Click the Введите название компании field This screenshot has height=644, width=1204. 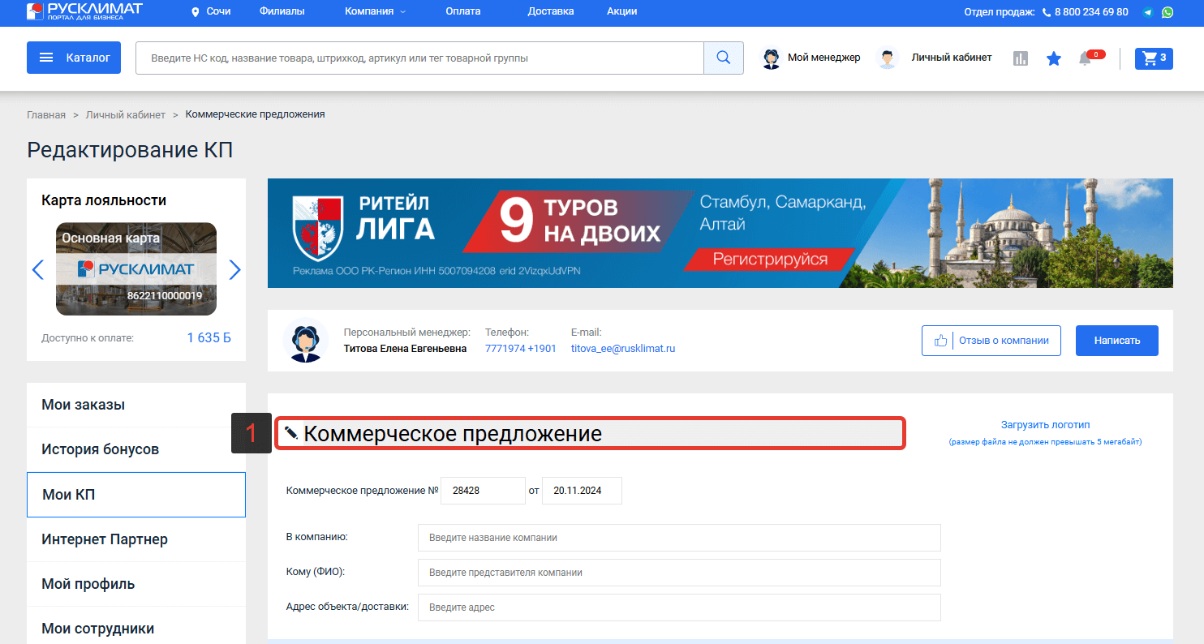tap(679, 538)
